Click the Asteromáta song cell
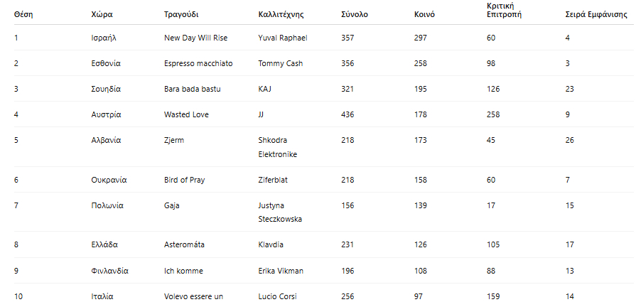Viewport: 636px width, 302px height. [184, 244]
